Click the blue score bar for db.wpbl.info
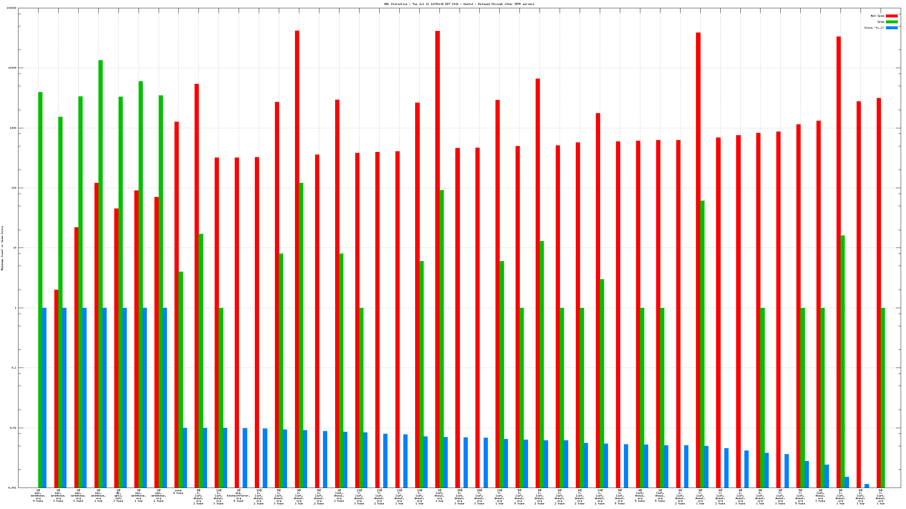This screenshot has width=906, height=509. point(124,398)
